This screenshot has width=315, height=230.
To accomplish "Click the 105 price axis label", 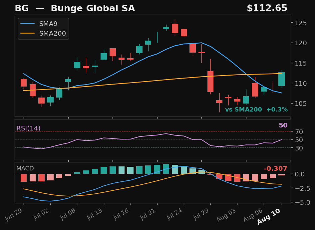I will click(301, 104).
